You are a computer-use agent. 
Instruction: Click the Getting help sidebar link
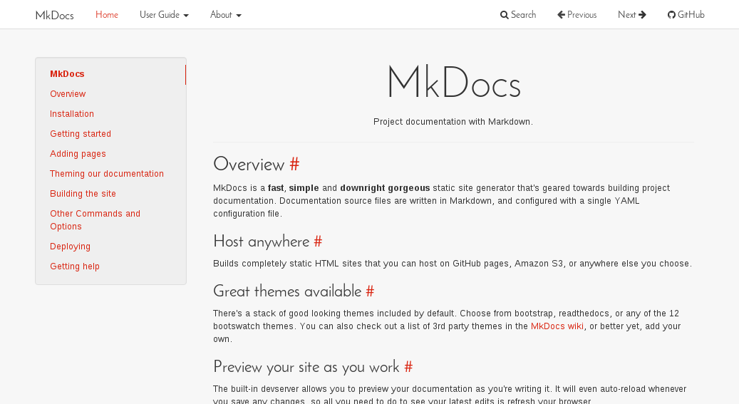click(x=75, y=266)
